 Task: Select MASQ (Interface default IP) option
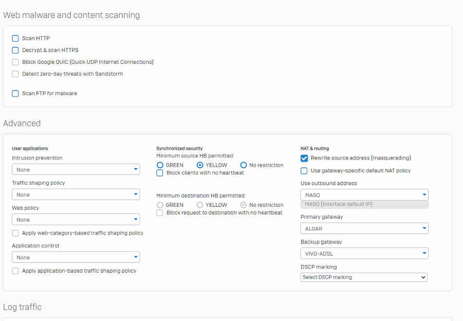[364, 204]
